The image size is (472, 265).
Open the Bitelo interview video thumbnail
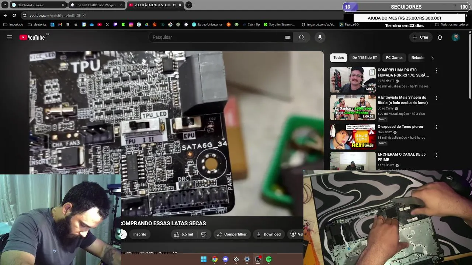(x=353, y=107)
